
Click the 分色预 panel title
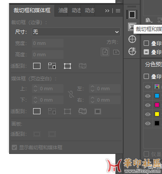point(153,65)
